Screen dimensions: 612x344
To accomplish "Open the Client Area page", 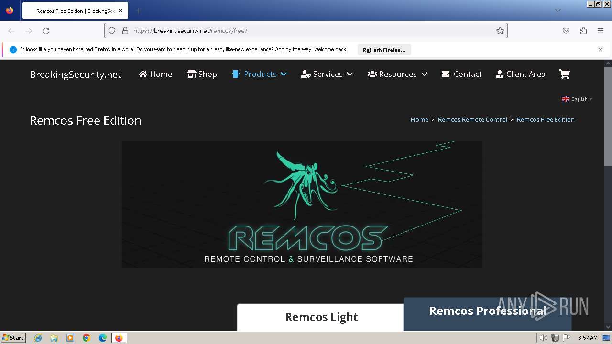I will (521, 74).
